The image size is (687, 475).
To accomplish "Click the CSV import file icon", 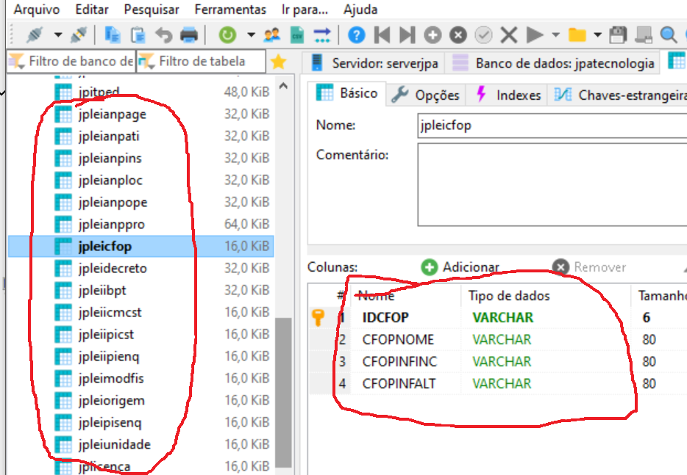I will click(x=297, y=35).
